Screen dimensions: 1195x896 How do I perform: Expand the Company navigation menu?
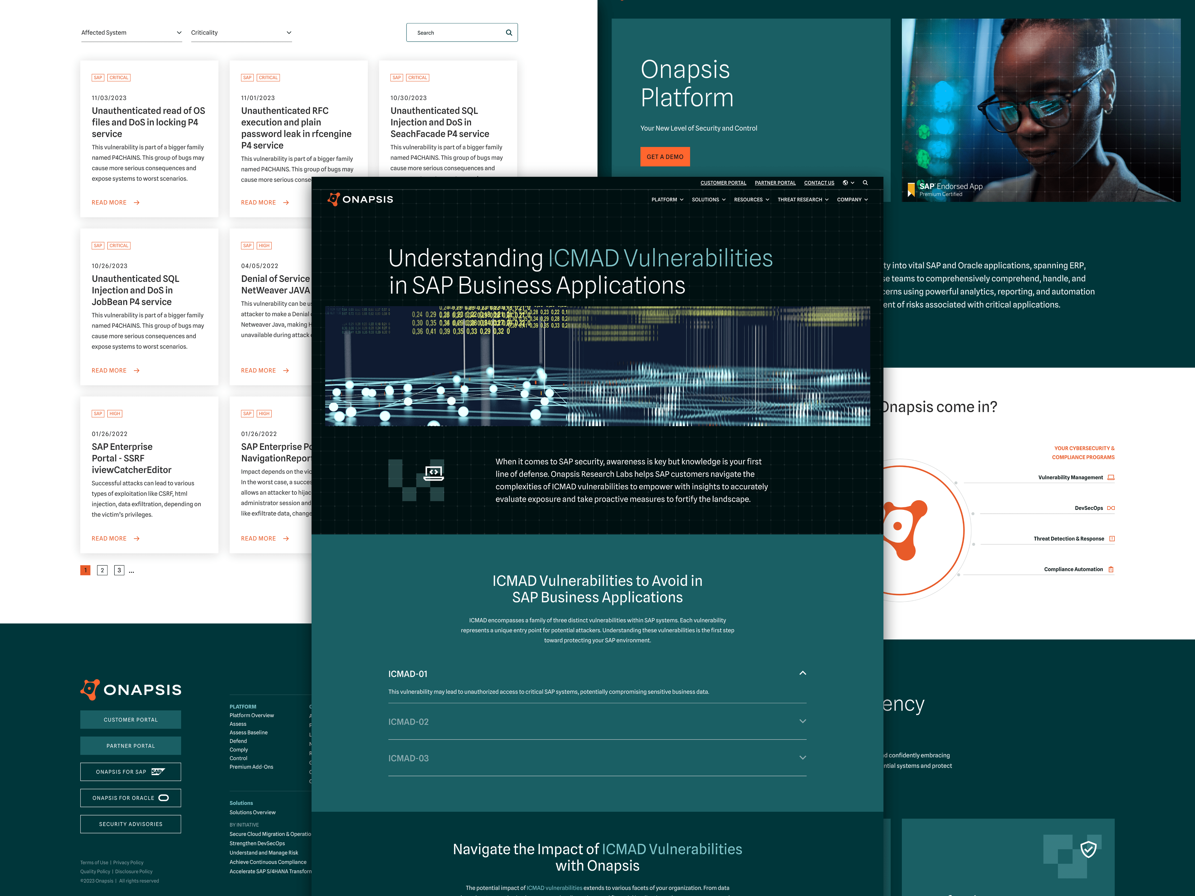tap(853, 200)
